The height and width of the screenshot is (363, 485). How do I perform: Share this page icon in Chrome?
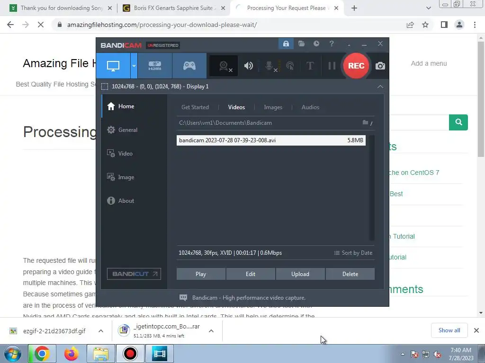point(410,25)
